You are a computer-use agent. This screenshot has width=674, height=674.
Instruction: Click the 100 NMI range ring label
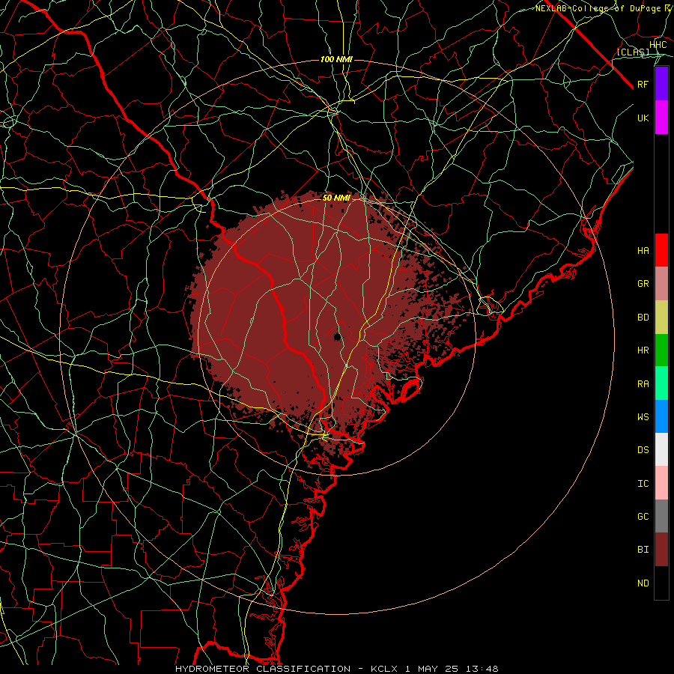(336, 59)
